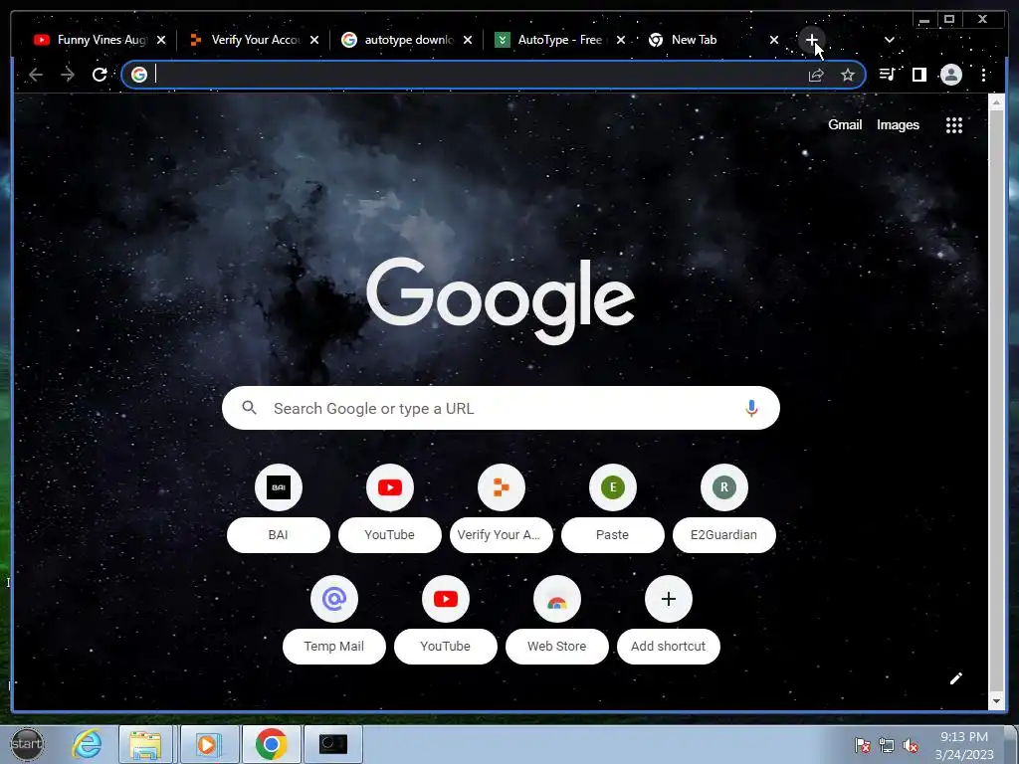Bookmark this tab with star icon
This screenshot has width=1019, height=764.
(x=848, y=75)
